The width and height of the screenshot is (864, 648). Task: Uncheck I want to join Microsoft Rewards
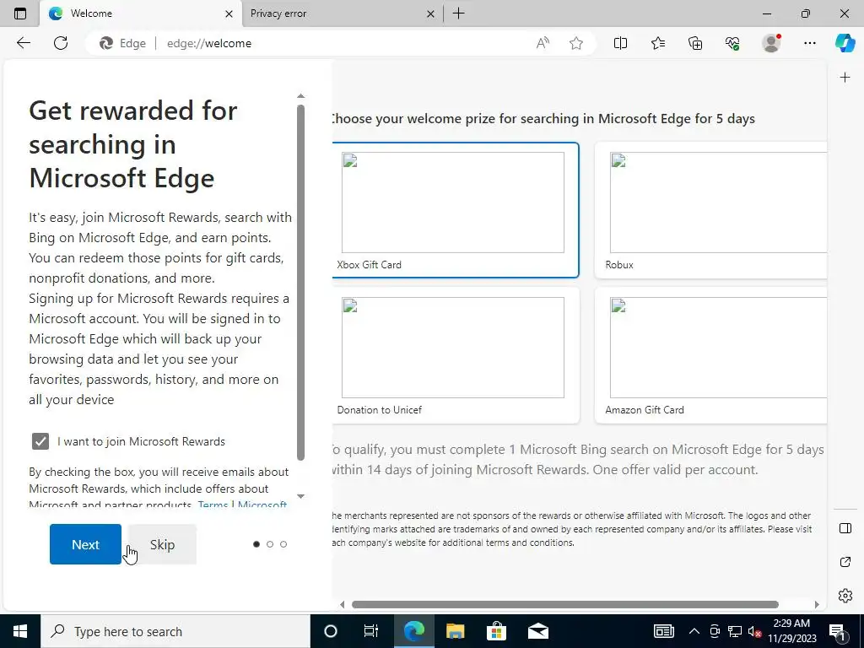point(40,441)
